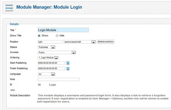Open the Ordering dropdown with Login Module

48,58
